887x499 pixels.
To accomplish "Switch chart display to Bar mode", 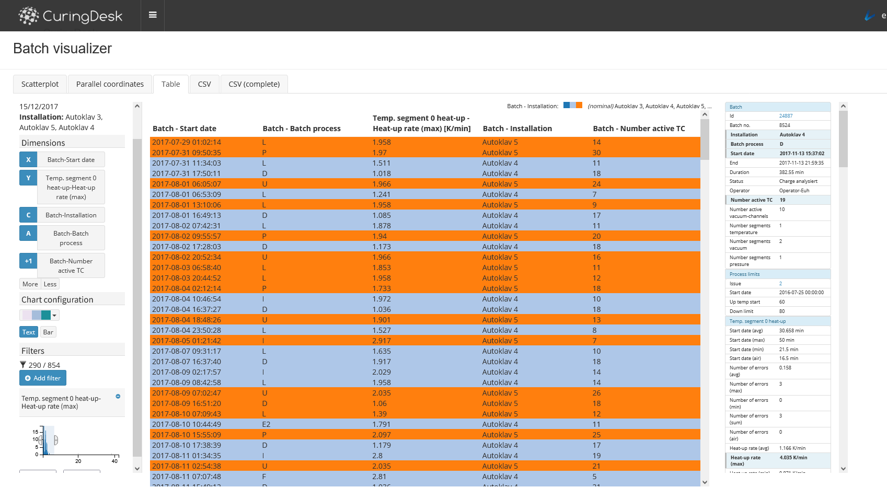I will [48, 332].
